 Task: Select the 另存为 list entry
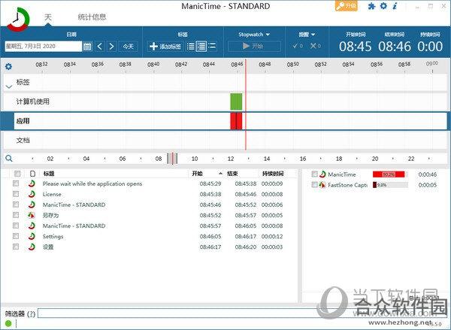click(x=50, y=215)
